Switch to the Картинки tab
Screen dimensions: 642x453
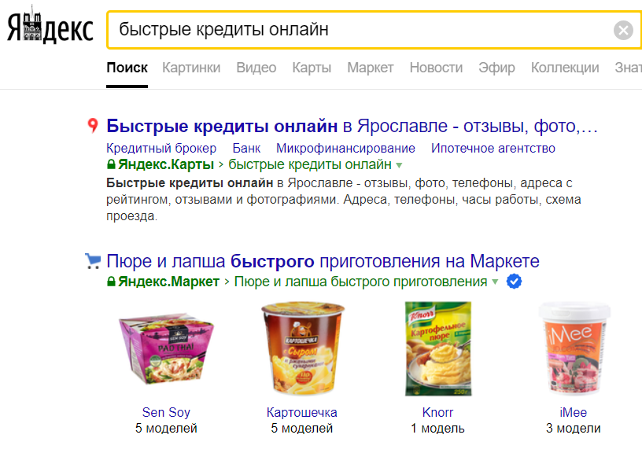[191, 68]
